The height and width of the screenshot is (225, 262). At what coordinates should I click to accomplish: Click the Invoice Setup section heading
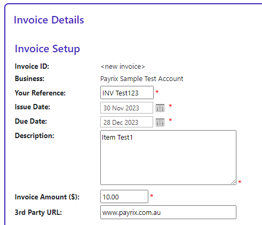pyautogui.click(x=47, y=49)
